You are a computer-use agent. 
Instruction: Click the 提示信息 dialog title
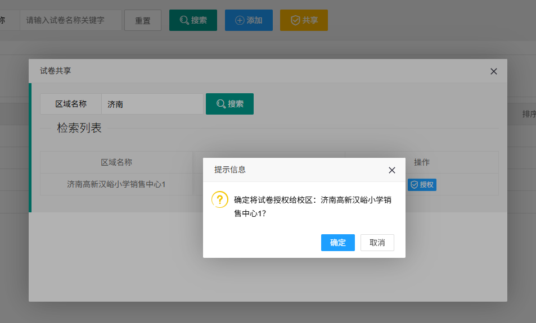230,170
